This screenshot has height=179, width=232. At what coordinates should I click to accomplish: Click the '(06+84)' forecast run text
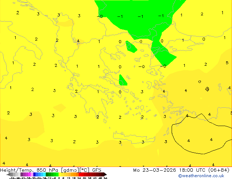[219, 170]
